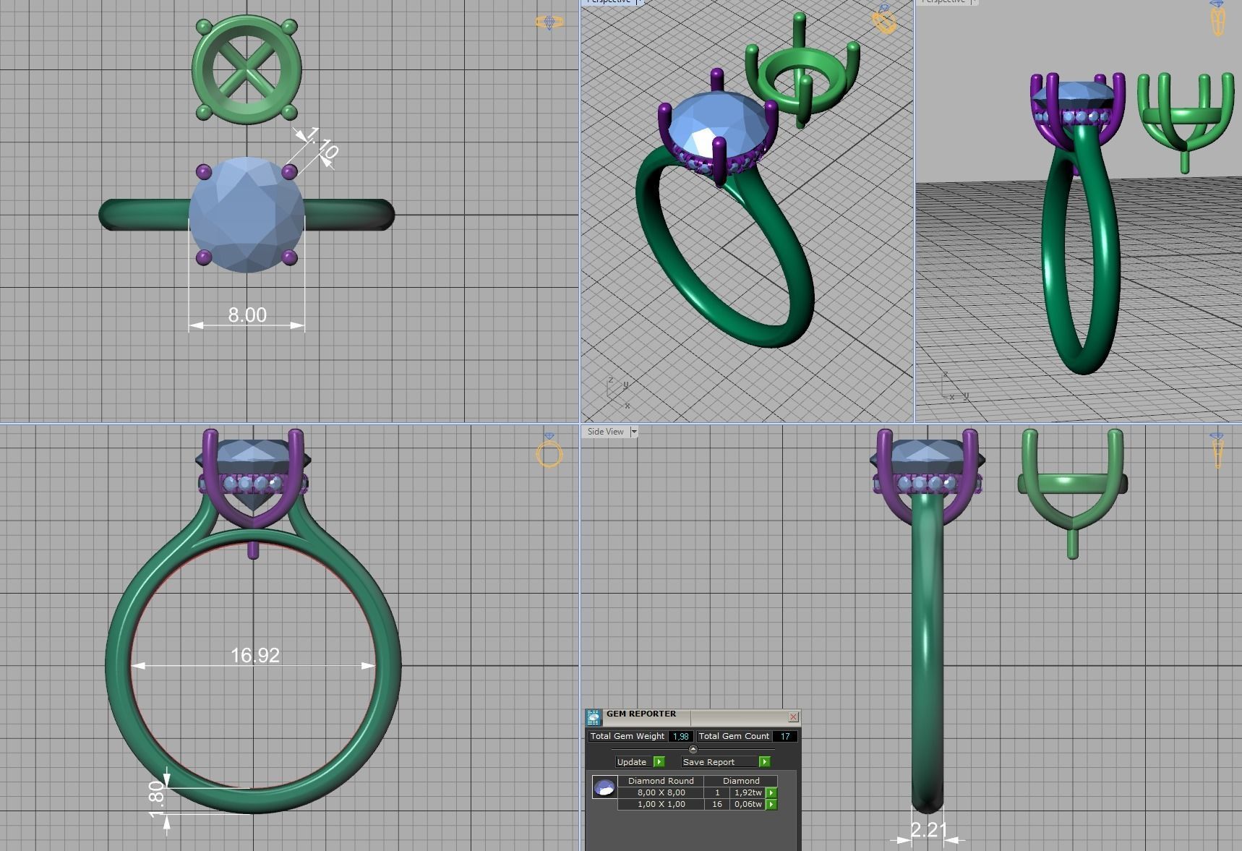This screenshot has height=851, width=1242.
Task: Click the ring icon in right perspective viewport corner
Action: pyautogui.click(x=1218, y=18)
